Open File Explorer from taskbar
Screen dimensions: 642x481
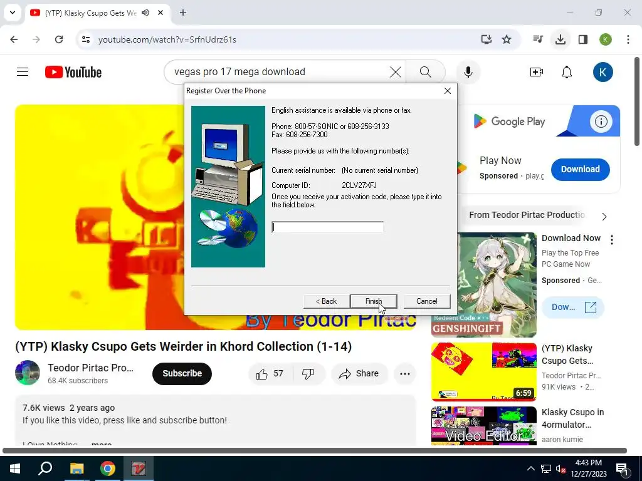[76, 468]
